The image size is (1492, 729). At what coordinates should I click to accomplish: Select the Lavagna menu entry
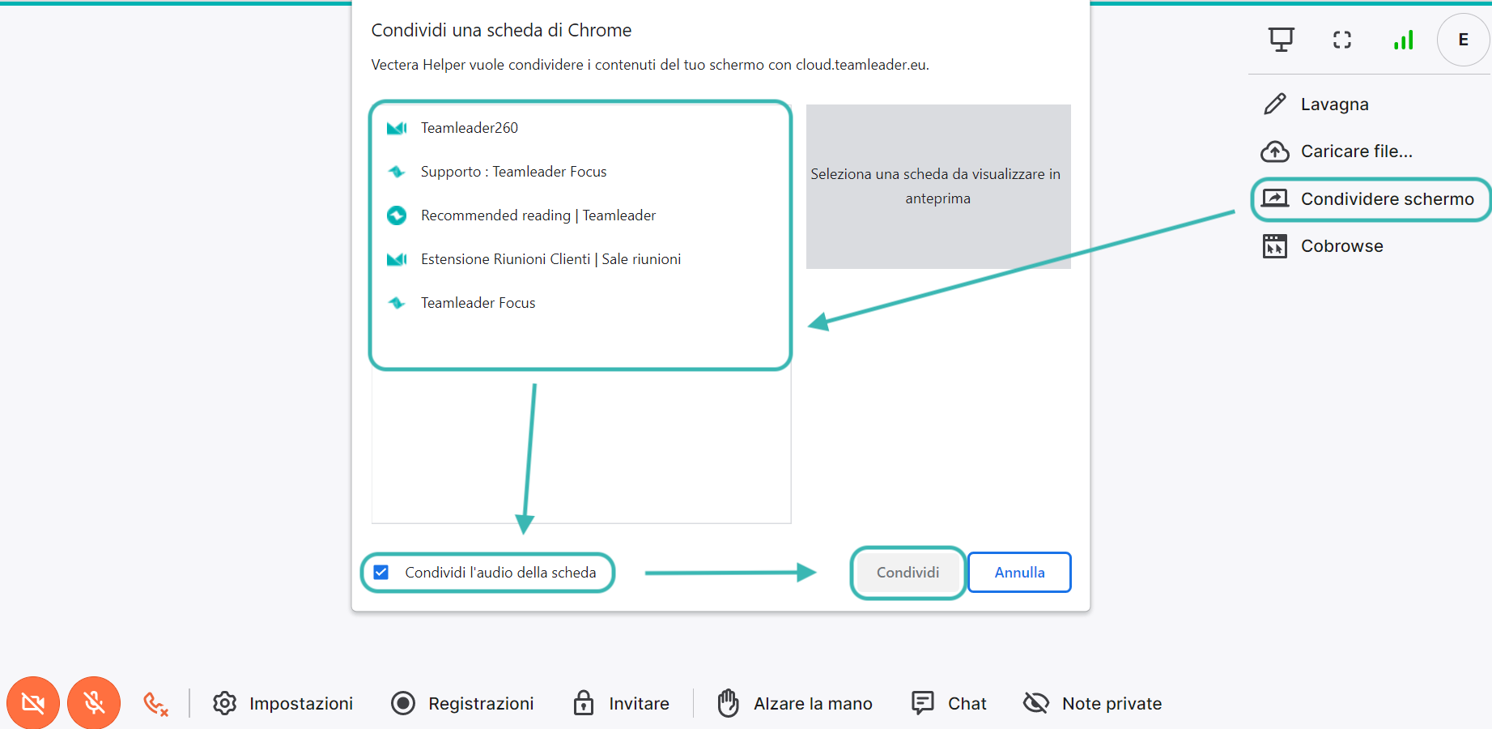pos(1334,104)
